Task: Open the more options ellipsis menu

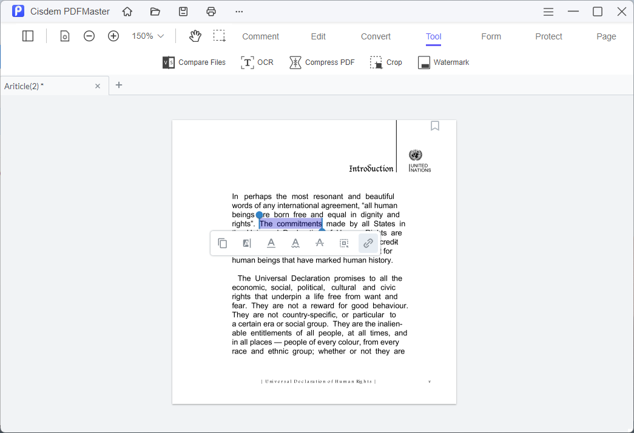Action: pyautogui.click(x=239, y=12)
